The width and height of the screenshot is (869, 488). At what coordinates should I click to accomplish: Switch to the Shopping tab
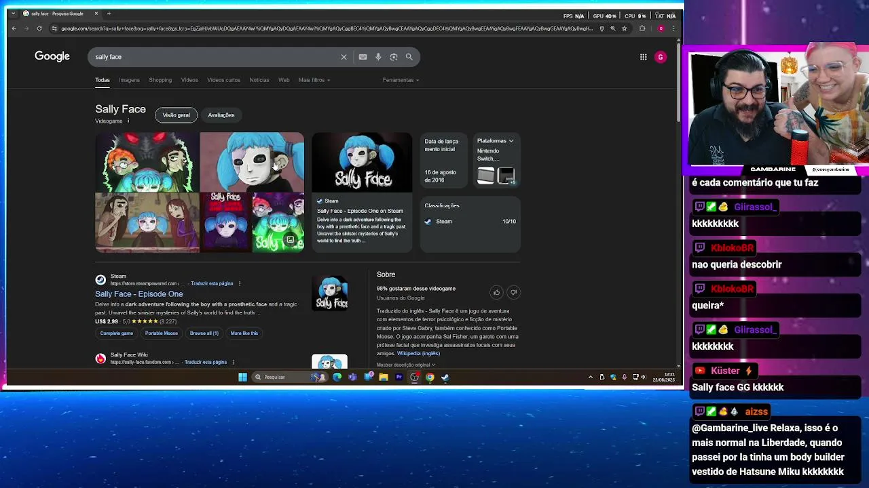point(160,80)
